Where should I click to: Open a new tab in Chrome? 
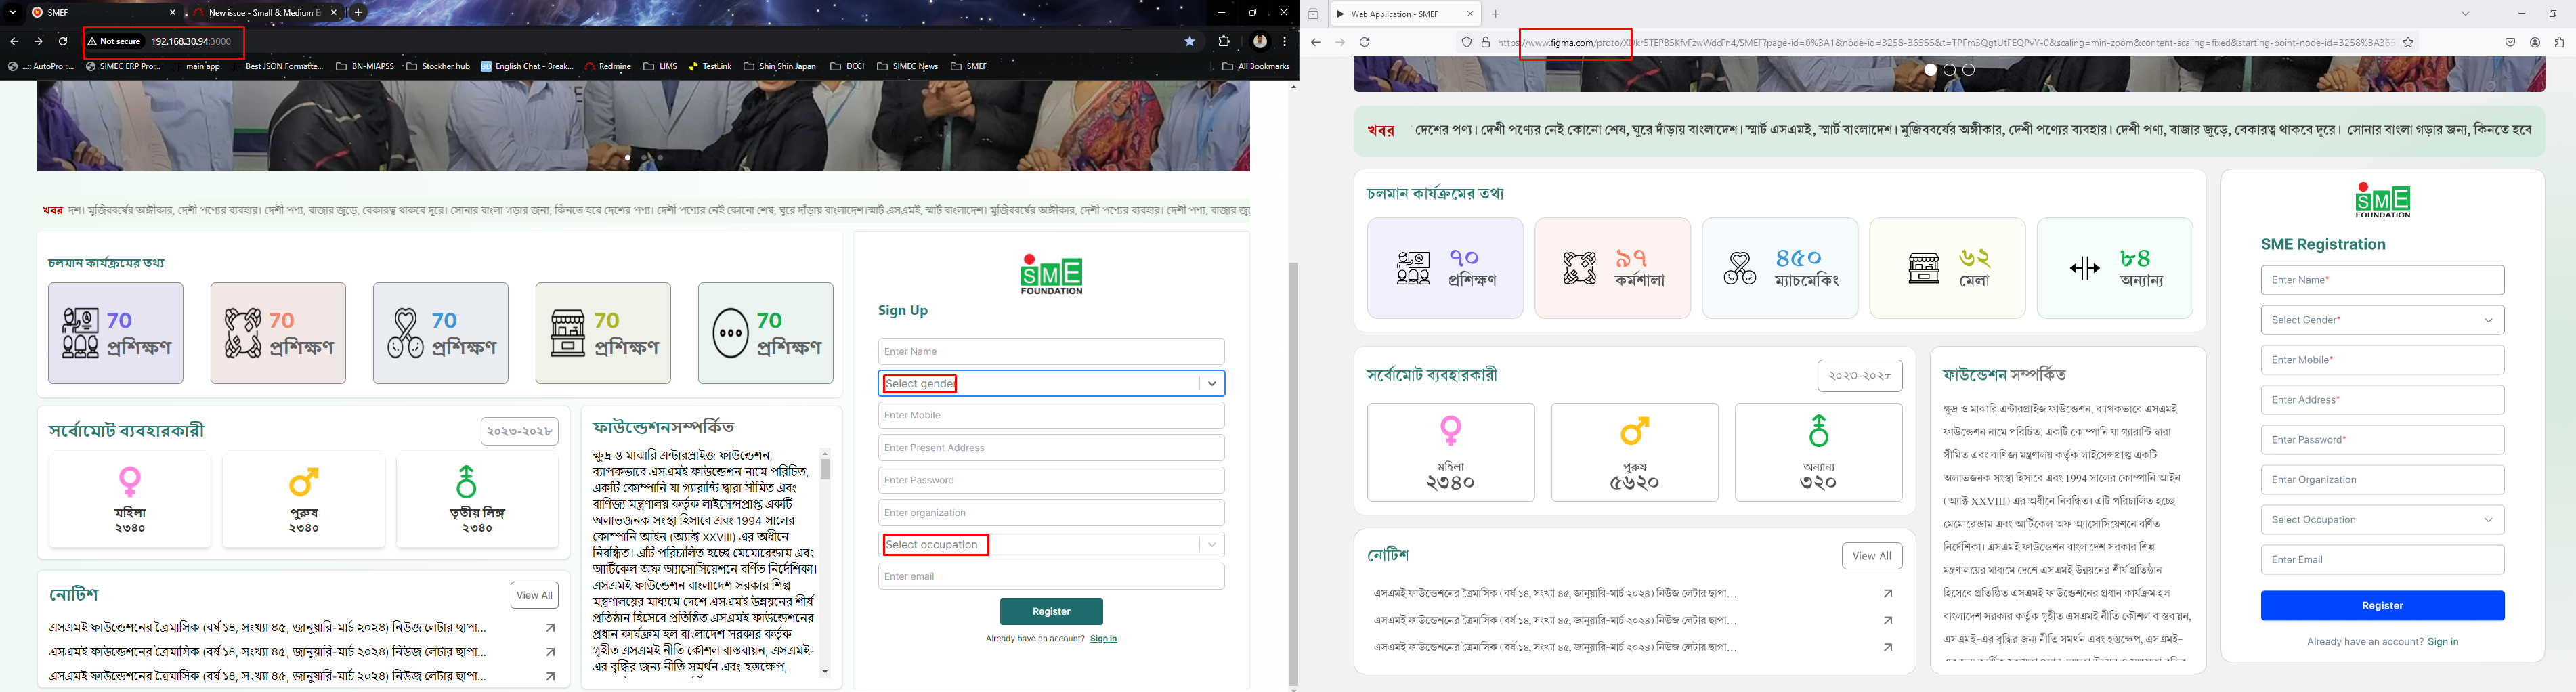[358, 13]
